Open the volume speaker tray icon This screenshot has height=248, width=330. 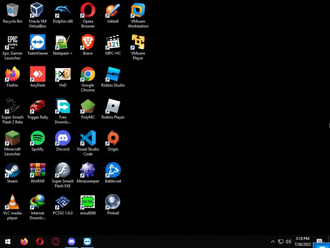click(x=288, y=242)
